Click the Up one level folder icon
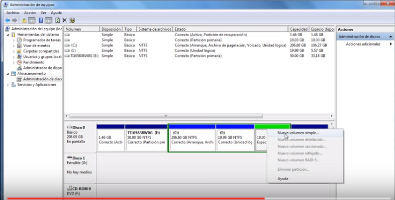Viewport: 395px width, 200px height. tap(24, 20)
